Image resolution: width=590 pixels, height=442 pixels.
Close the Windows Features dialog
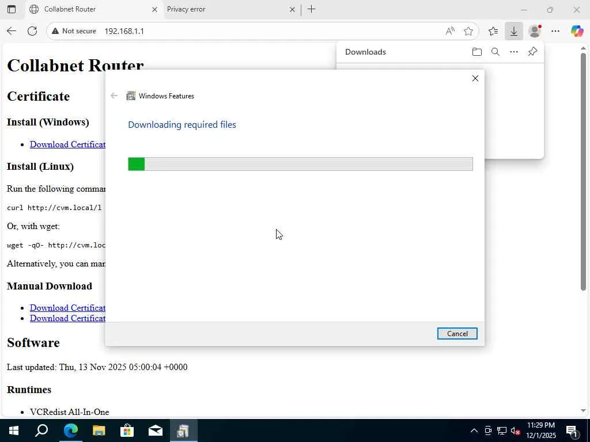pos(475,78)
